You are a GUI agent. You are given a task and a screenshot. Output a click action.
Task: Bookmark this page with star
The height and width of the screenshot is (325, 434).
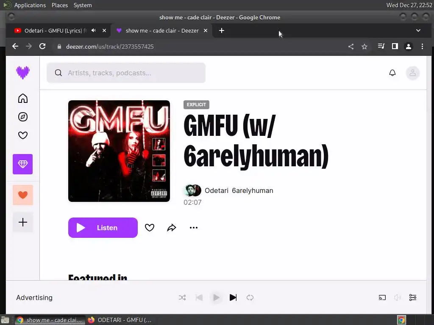tap(364, 47)
